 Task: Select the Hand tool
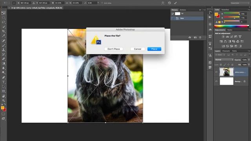[x=4, y=96]
